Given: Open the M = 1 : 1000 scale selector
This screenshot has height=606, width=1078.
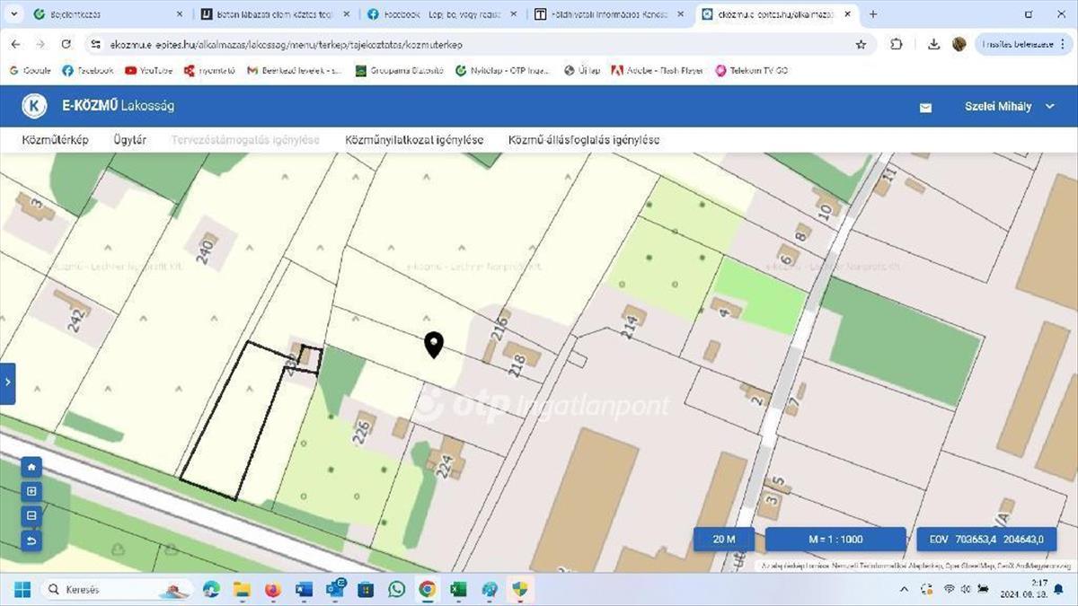Looking at the screenshot, I should 835,540.
